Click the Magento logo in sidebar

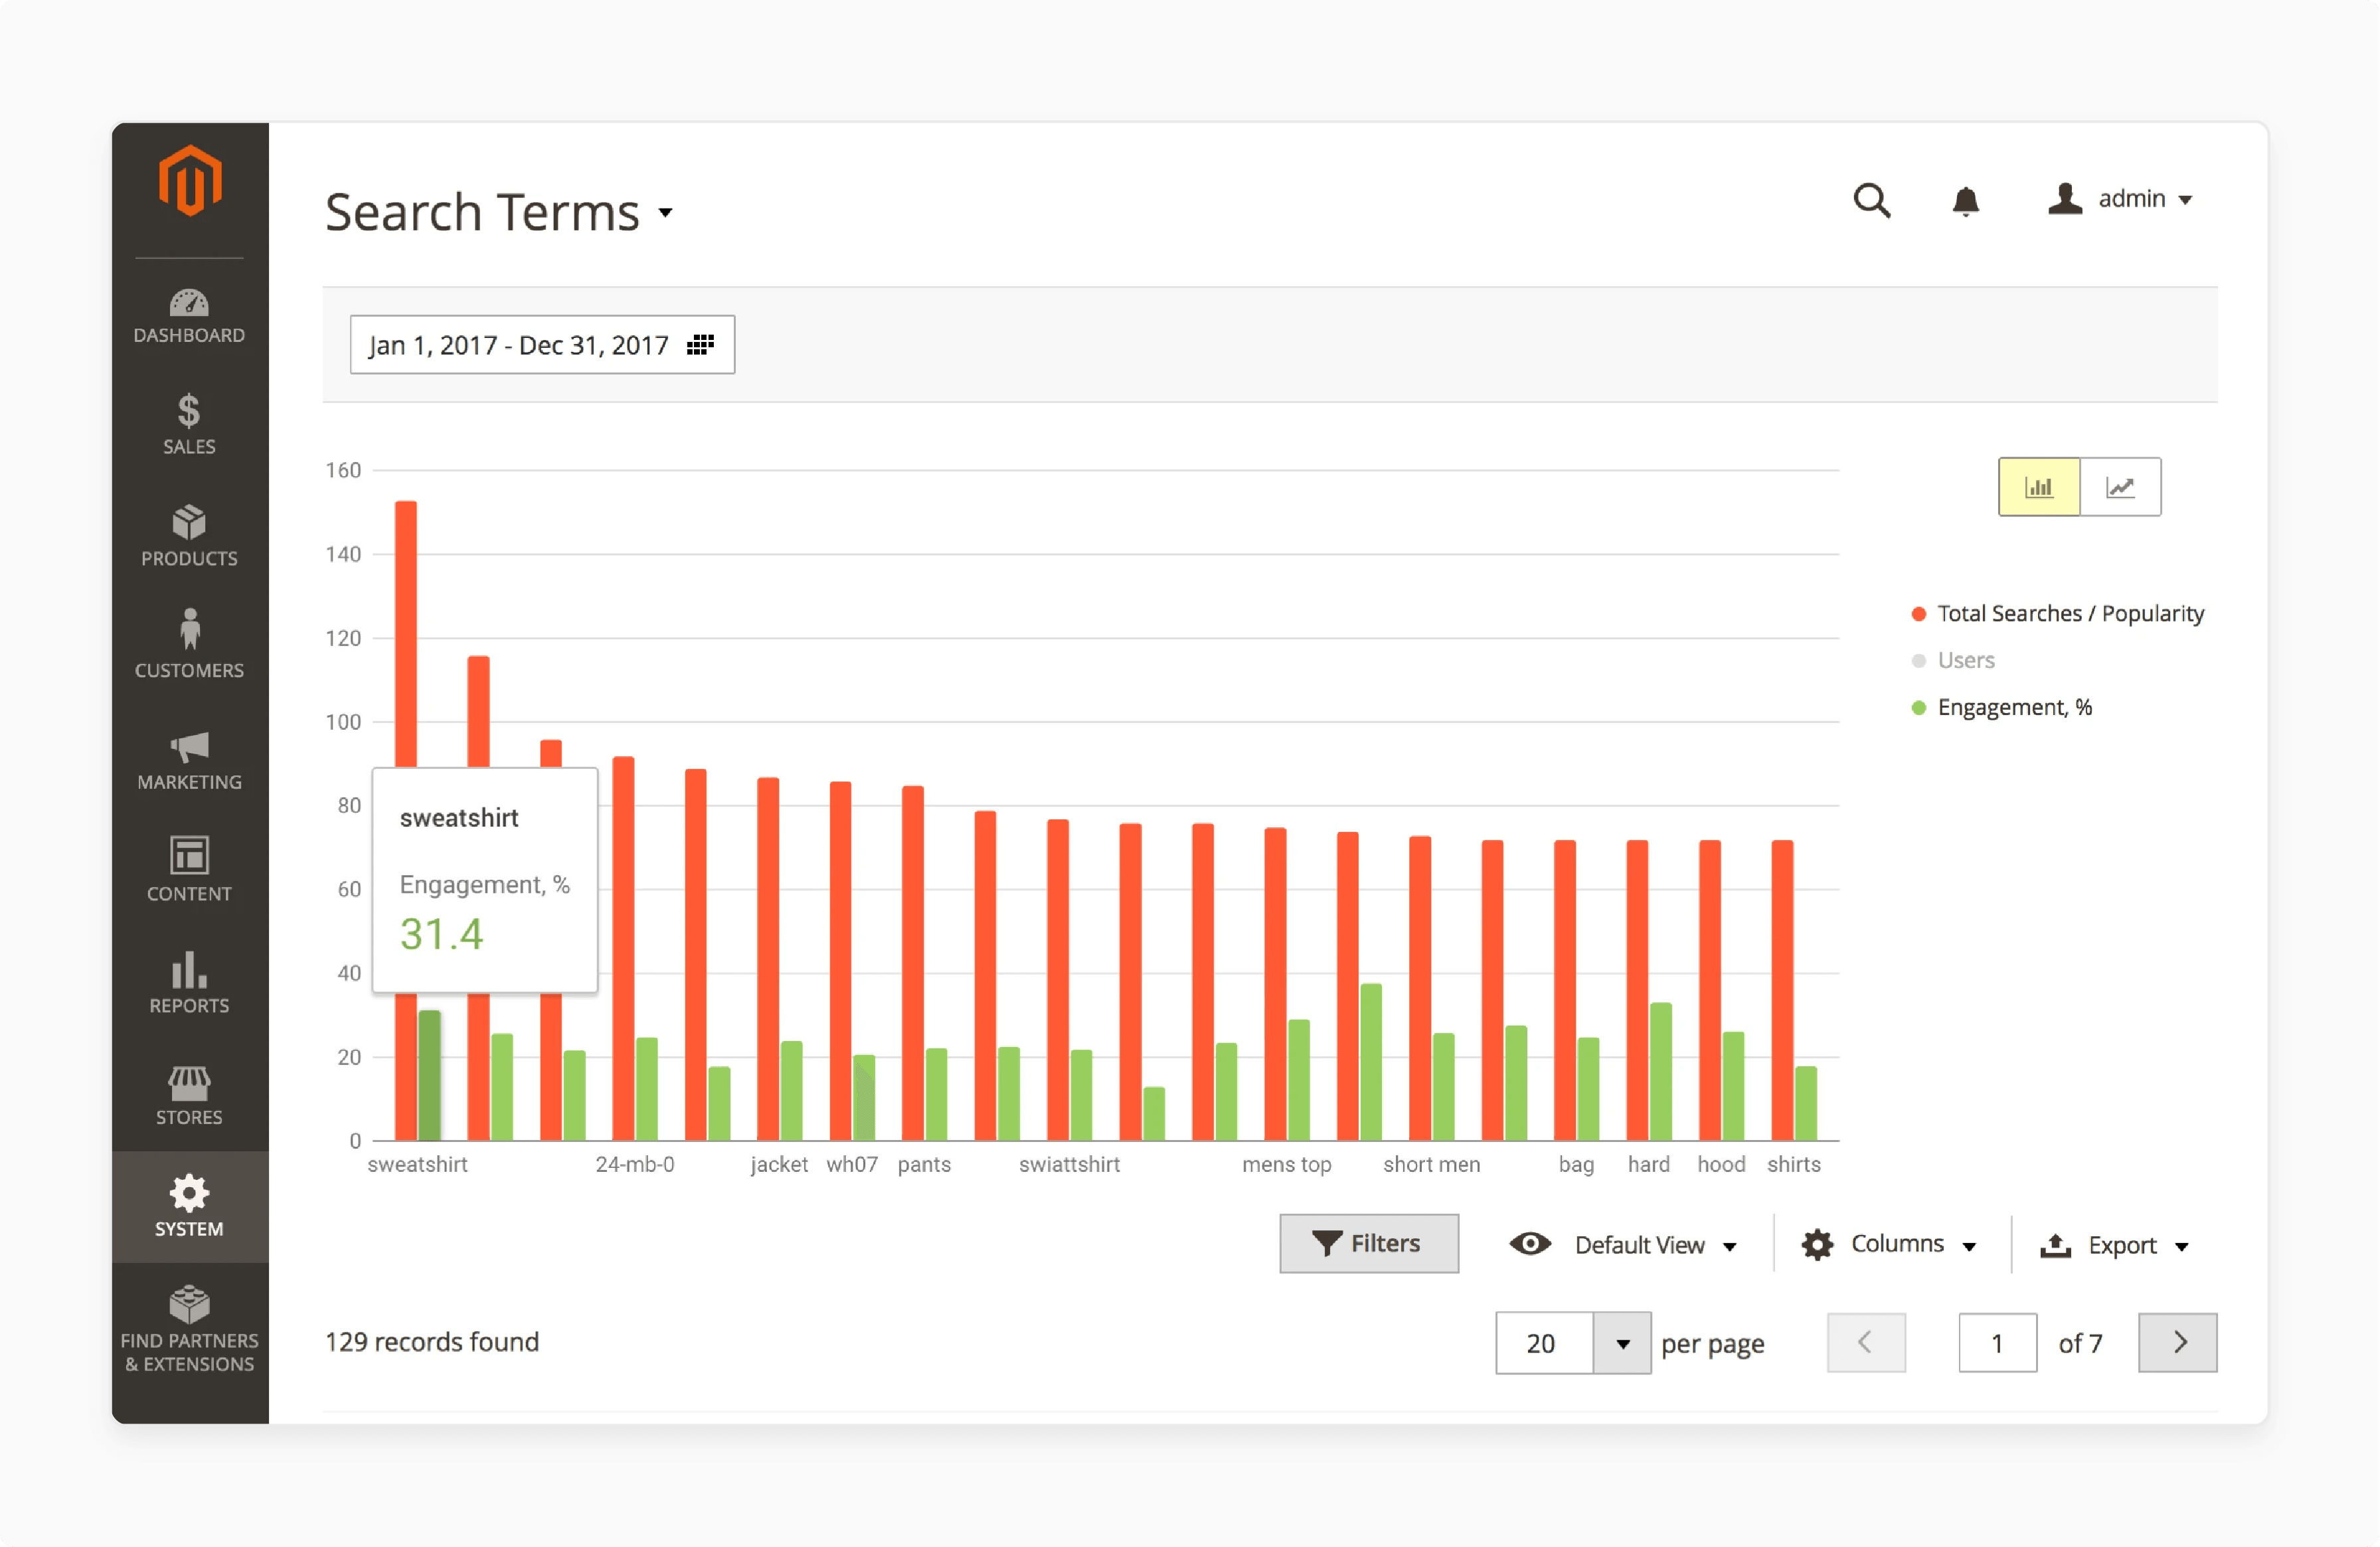tap(189, 180)
